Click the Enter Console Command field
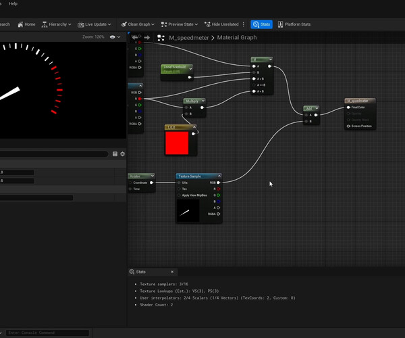405x338 pixels. click(47, 333)
